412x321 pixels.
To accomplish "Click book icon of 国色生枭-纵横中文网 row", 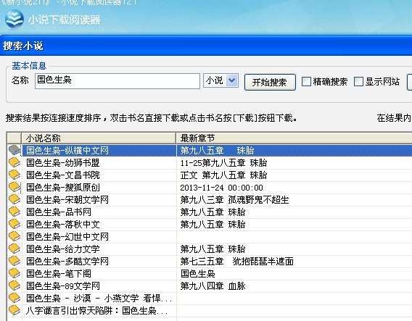I will (x=15, y=150).
